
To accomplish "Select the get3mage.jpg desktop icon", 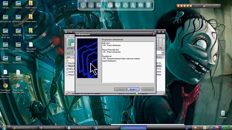I will pos(5,18).
